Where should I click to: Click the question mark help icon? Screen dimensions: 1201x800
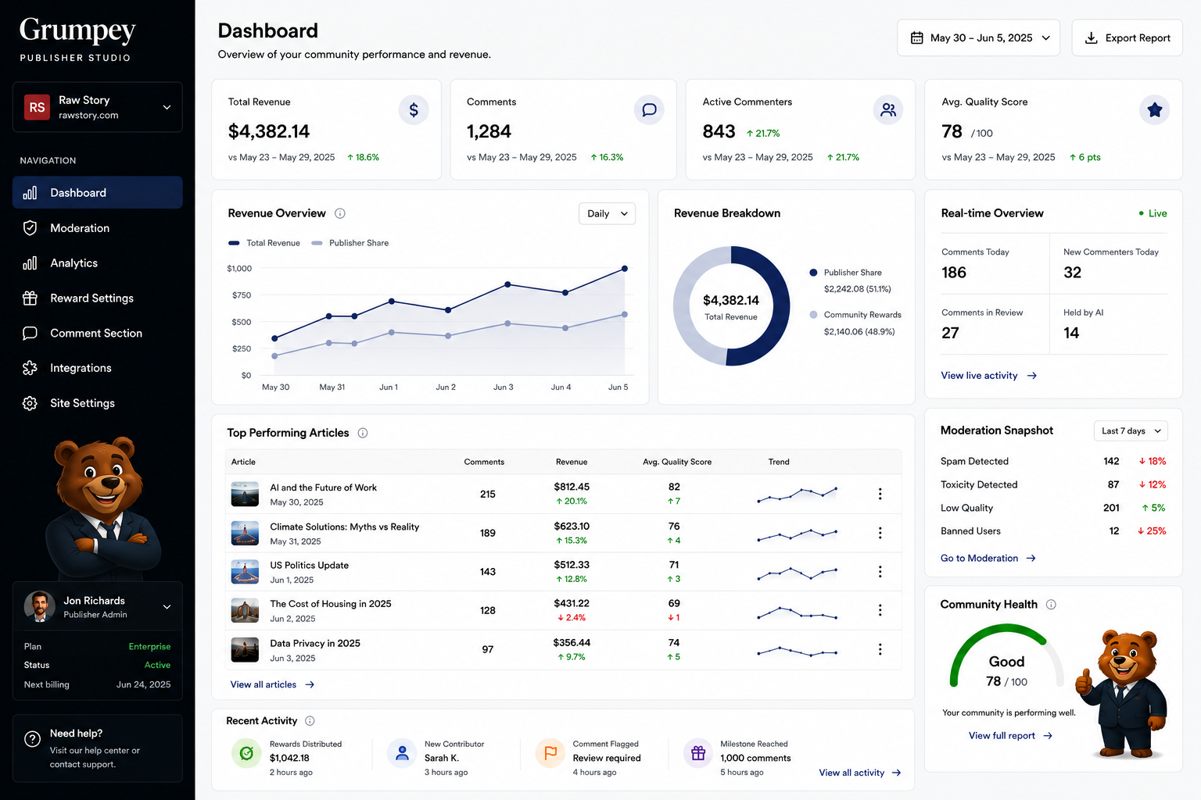click(x=32, y=739)
